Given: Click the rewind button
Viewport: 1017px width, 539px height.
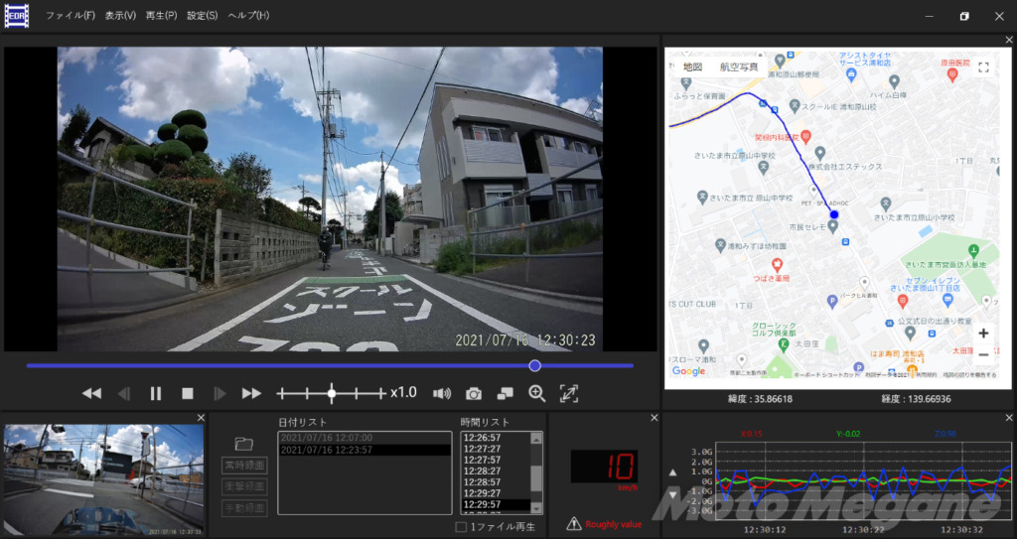Looking at the screenshot, I should pos(91,393).
